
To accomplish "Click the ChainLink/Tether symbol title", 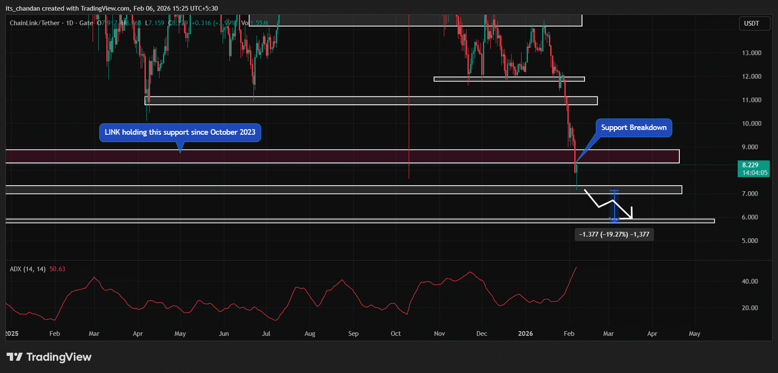I will [x=35, y=23].
